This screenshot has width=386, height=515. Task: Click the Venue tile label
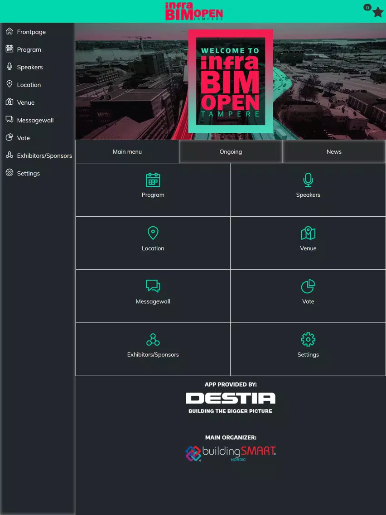(x=308, y=248)
